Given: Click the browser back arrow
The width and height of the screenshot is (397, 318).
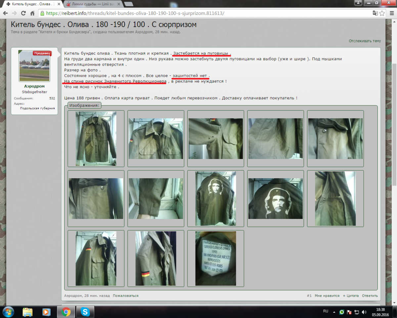Looking at the screenshot, I should point(6,13).
